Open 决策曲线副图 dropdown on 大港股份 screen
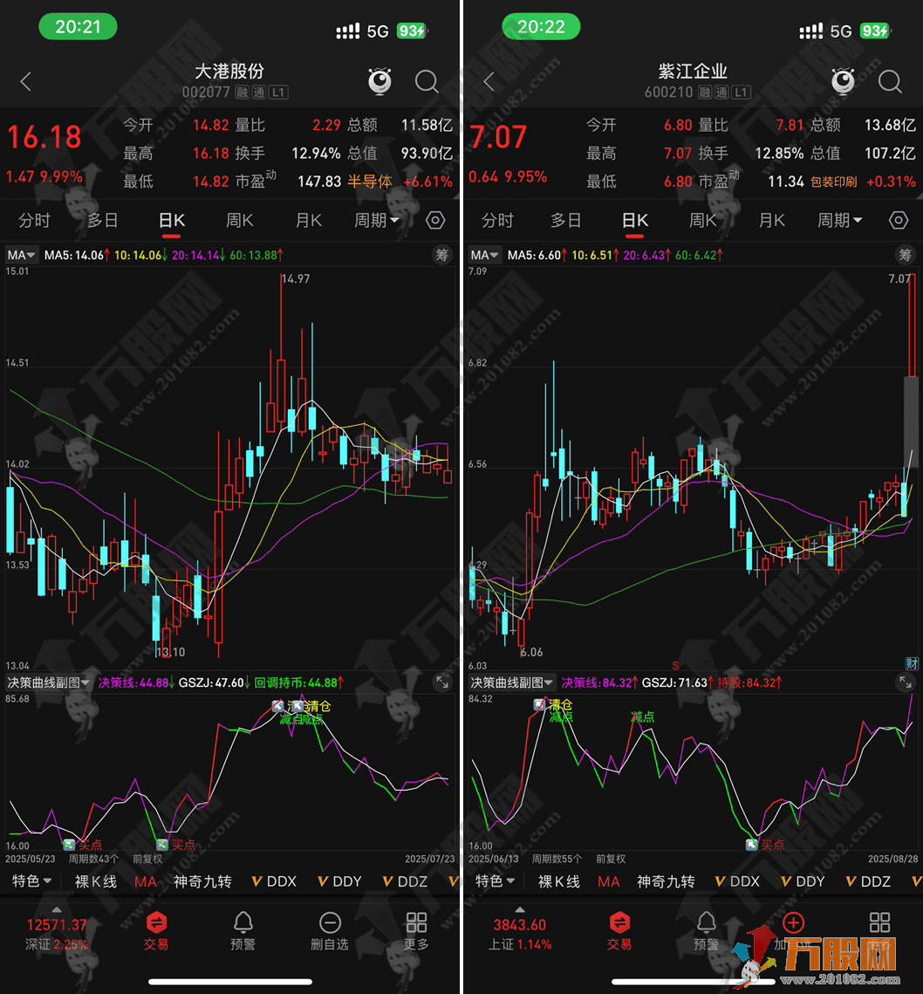The width and height of the screenshot is (923, 994). [48, 682]
